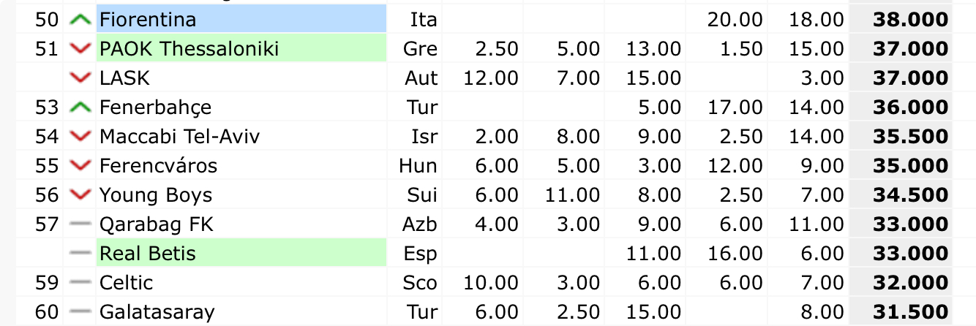This screenshot has height=326, width=976.
Task: Open the Galatasaray team page
Action: click(x=157, y=312)
